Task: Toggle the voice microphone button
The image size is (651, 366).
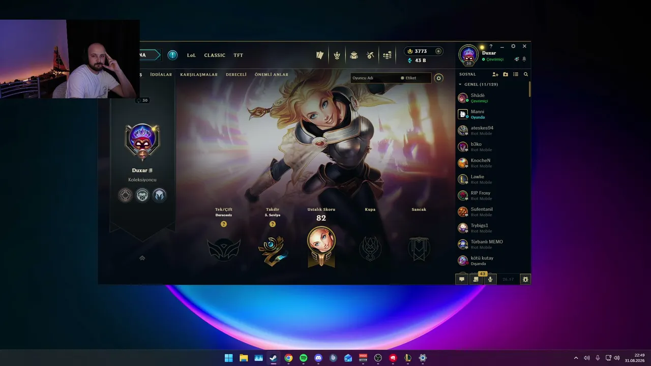Action: (490, 279)
